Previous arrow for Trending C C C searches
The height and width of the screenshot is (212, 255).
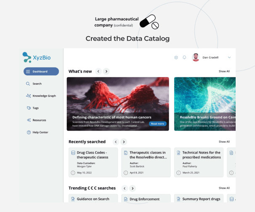click(x=125, y=188)
